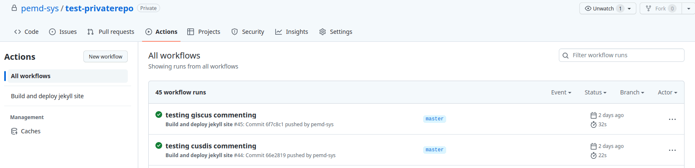Select Build and deploy jekyll site workflow
695x168 pixels.
tap(47, 96)
